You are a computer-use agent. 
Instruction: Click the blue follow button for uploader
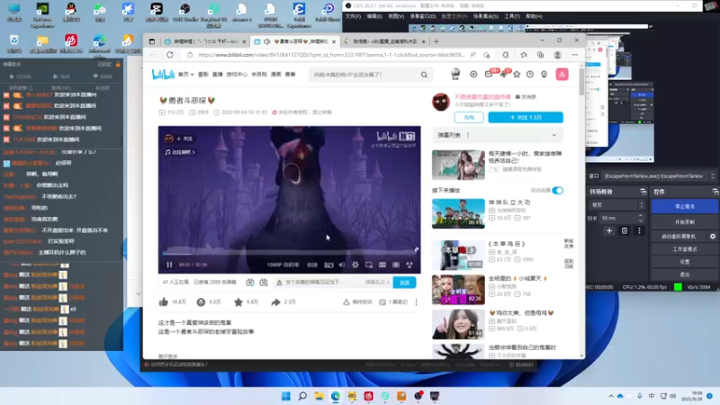tap(526, 117)
